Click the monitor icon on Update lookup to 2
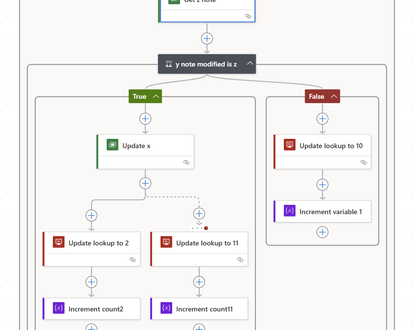The width and height of the screenshot is (415, 330). click(x=58, y=242)
